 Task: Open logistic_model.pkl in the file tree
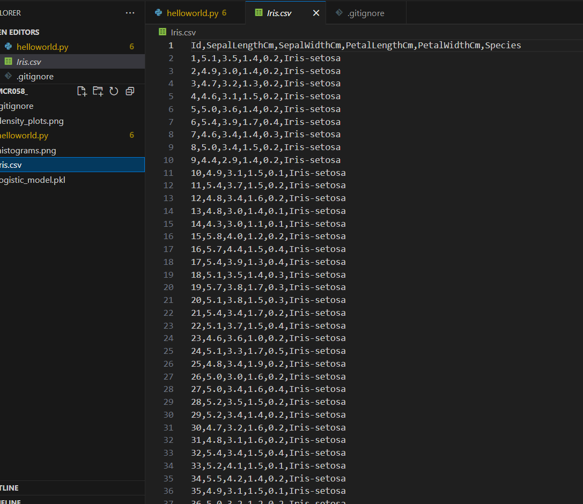(x=72, y=180)
